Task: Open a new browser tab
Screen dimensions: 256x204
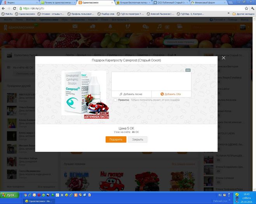Action: [230, 3]
